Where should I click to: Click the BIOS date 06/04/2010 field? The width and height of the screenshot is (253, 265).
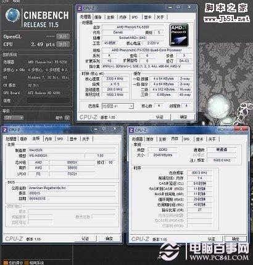pos(72,199)
